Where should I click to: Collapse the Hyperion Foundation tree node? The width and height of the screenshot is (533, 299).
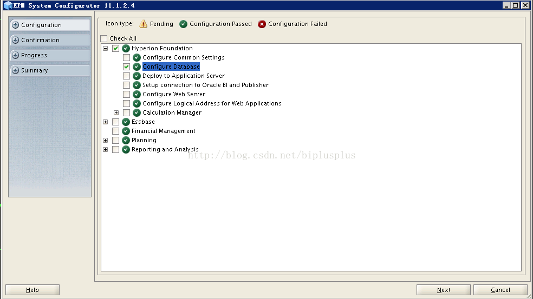[106, 48]
